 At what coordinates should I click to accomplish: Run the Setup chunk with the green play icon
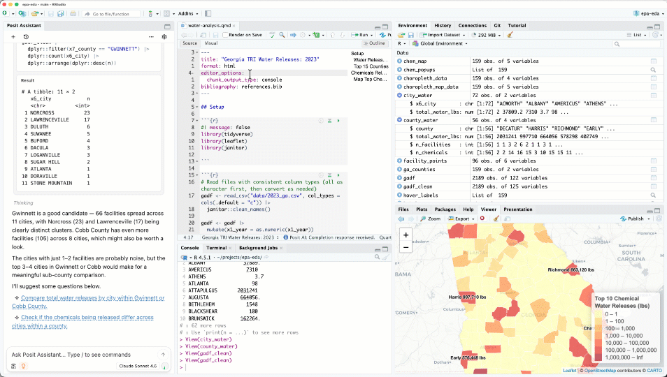[x=338, y=121]
